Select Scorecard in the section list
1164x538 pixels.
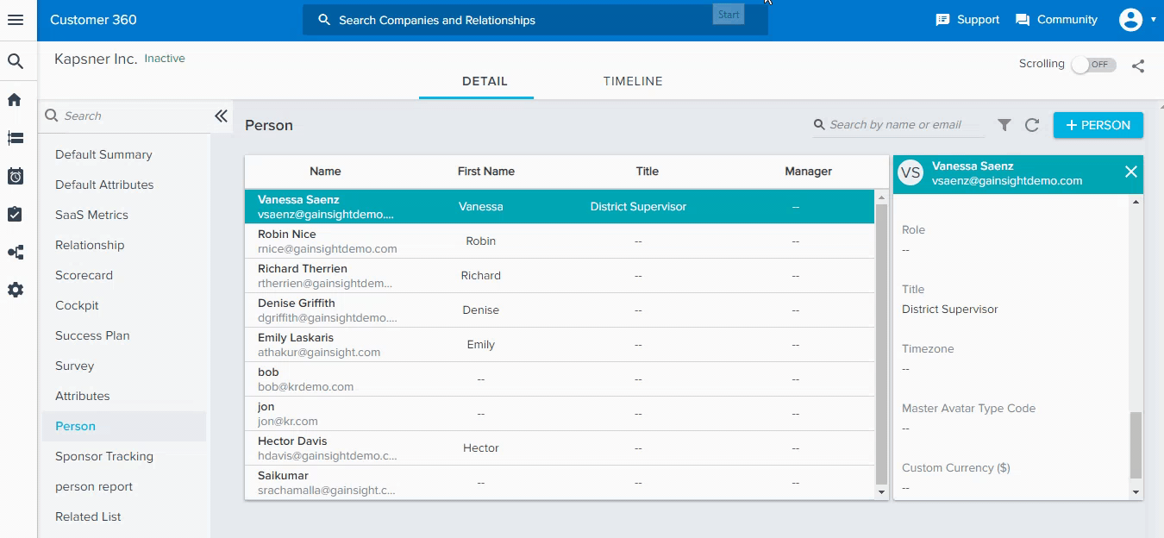(84, 275)
